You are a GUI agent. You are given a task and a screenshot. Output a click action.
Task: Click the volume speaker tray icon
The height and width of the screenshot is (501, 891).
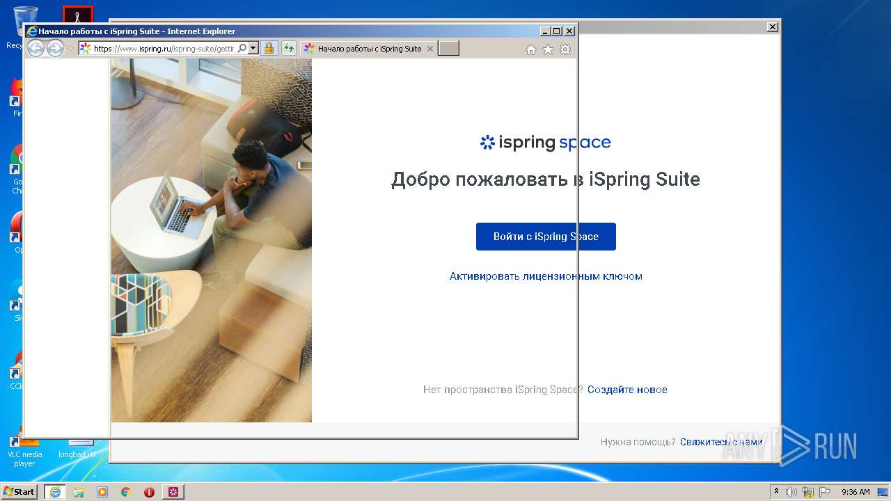791,492
